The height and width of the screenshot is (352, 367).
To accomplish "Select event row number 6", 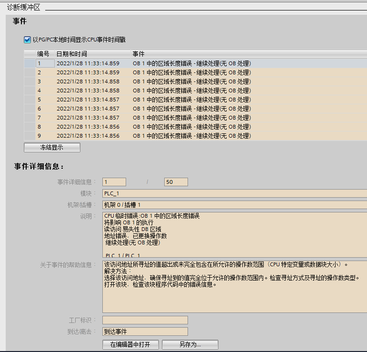I will point(196,109).
